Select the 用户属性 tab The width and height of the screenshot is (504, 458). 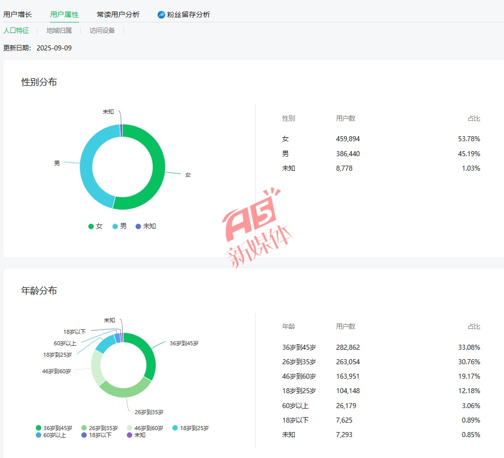[x=64, y=14]
